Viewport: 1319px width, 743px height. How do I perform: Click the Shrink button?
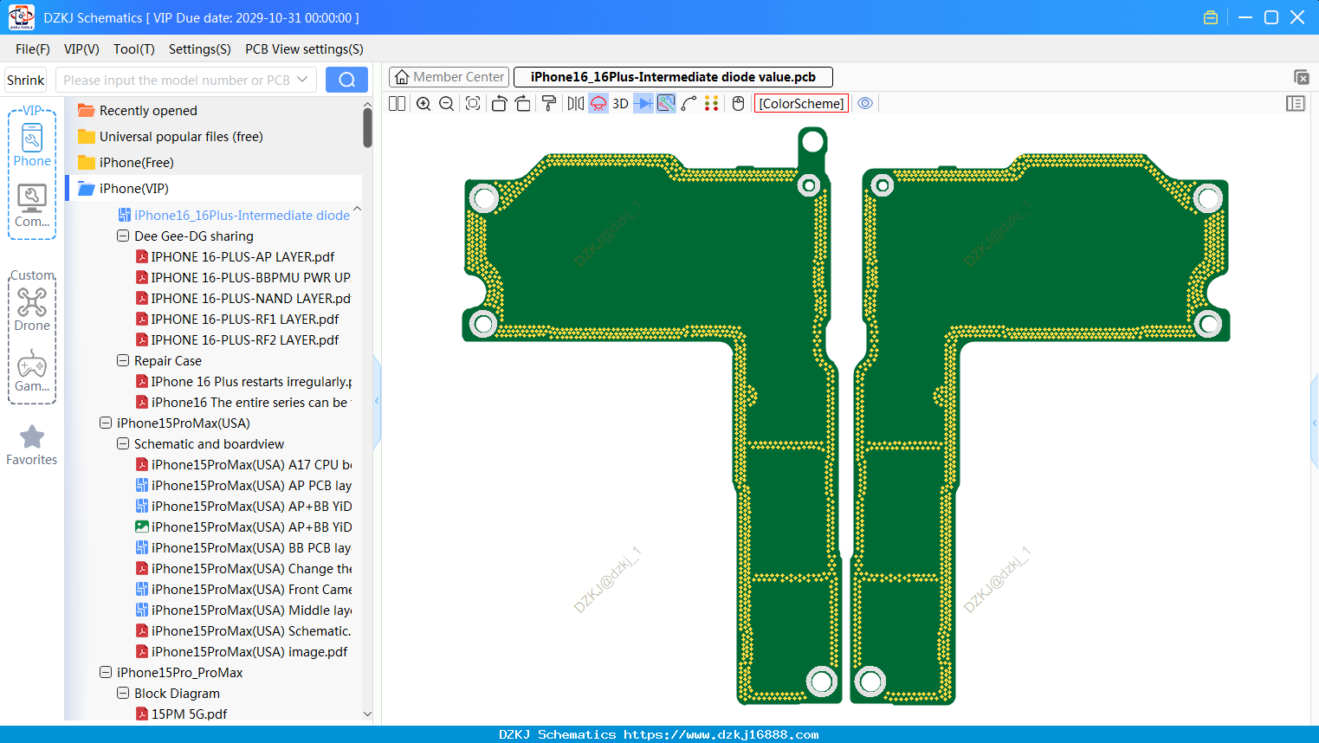pos(26,80)
